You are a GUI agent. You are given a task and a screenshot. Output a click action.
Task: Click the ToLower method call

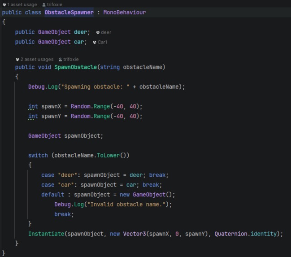pos(109,155)
